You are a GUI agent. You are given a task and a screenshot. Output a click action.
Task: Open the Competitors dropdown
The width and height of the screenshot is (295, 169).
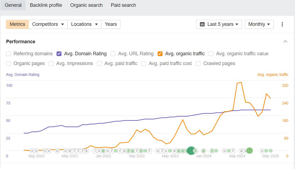click(48, 24)
